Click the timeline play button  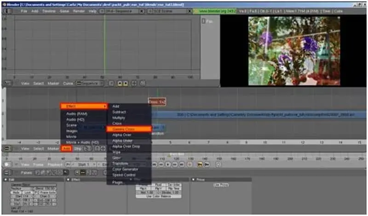click(168, 165)
